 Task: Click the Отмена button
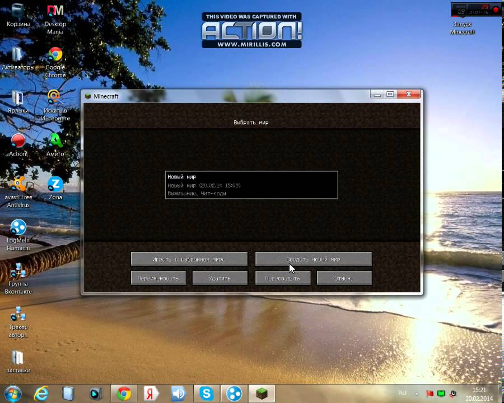344,278
